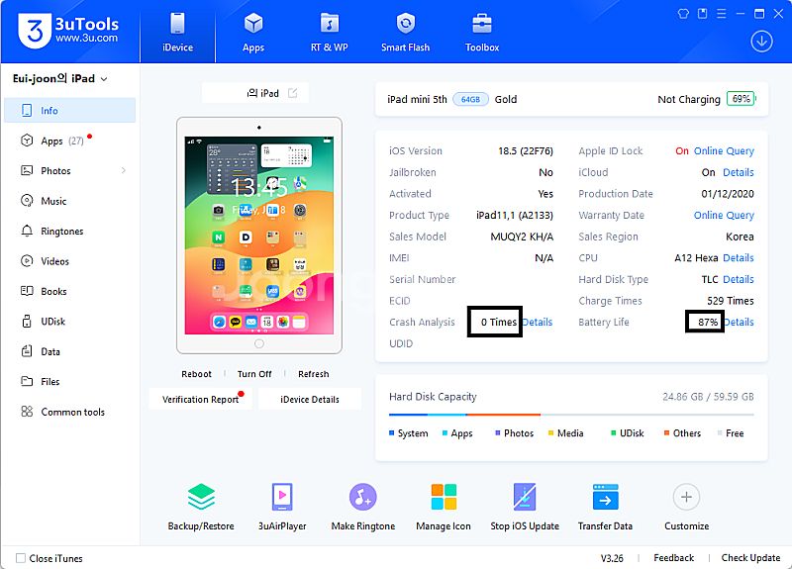Click the Reboot button
Screen dimensions: 792x569
coord(196,374)
